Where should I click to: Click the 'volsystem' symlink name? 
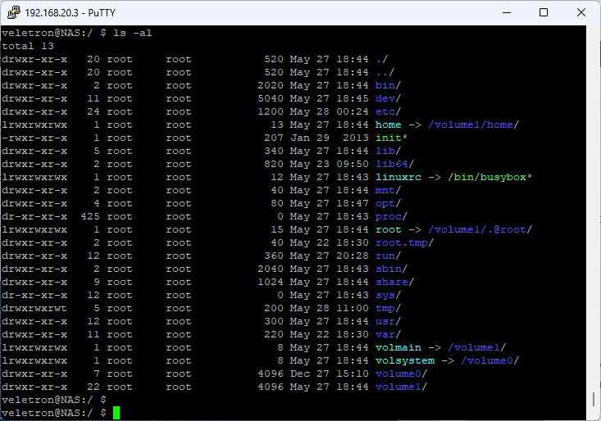(405, 360)
